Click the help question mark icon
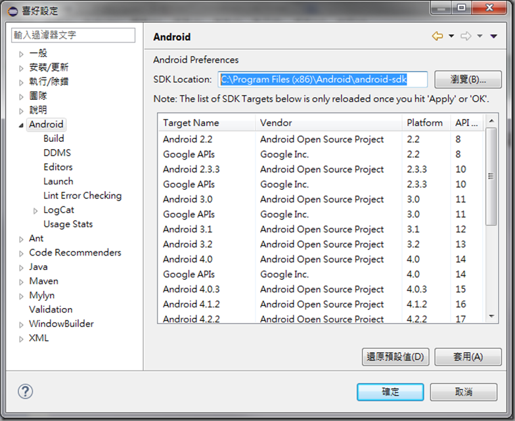 [25, 391]
